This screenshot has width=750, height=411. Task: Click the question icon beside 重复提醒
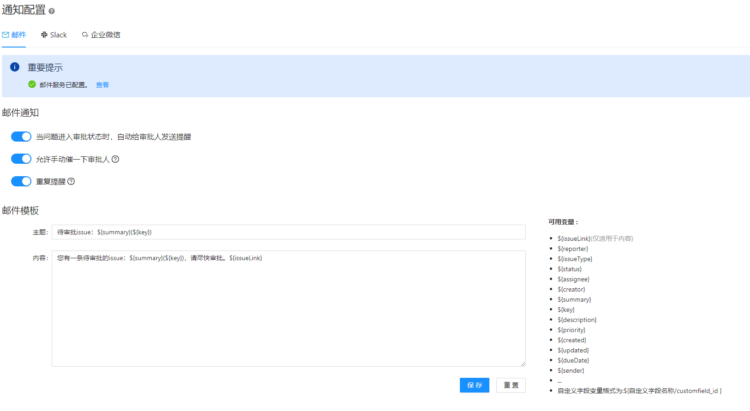click(x=71, y=181)
